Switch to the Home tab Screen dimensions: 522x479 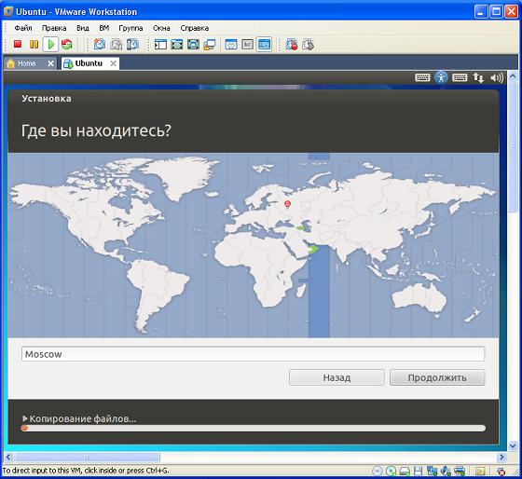click(x=27, y=63)
